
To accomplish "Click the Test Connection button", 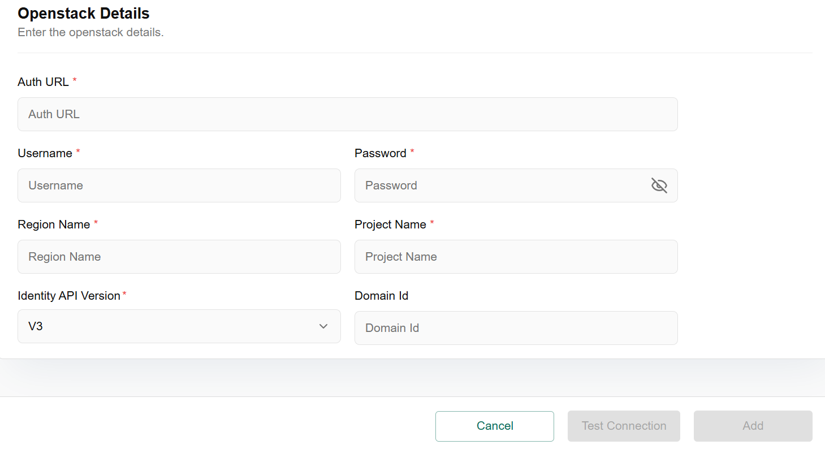I will (624, 426).
